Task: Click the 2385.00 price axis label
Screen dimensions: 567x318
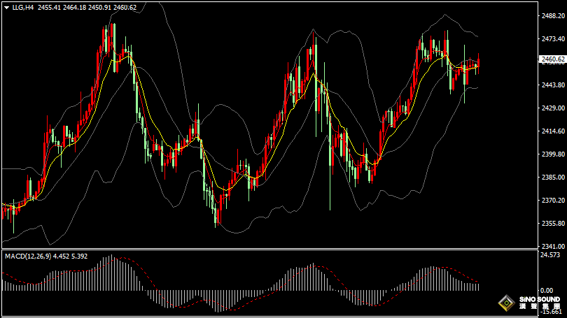Action: click(x=552, y=178)
